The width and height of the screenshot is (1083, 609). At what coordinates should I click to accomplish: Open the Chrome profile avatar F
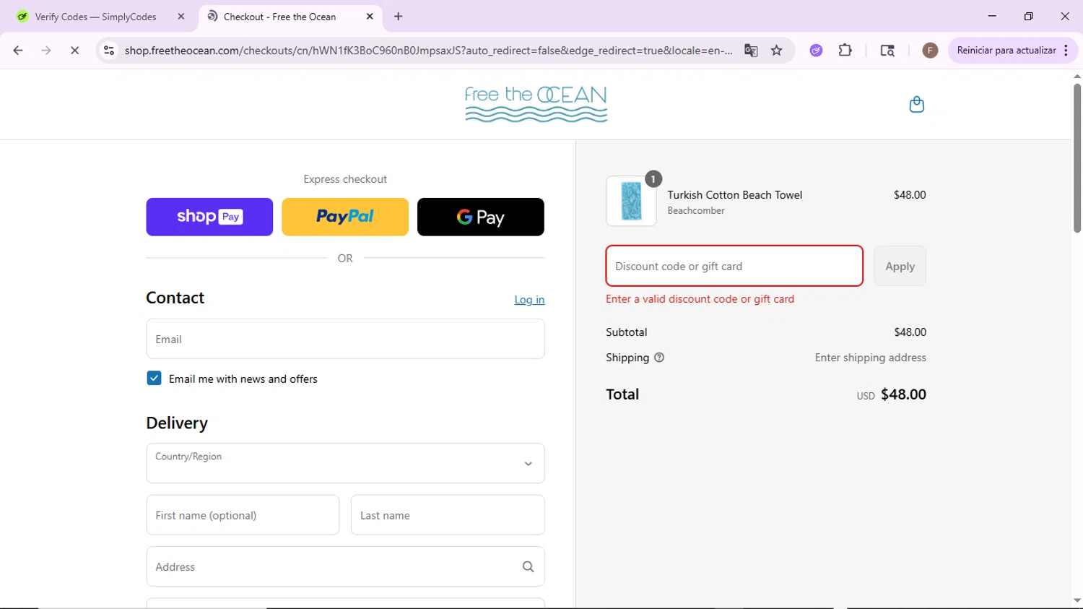tap(930, 51)
